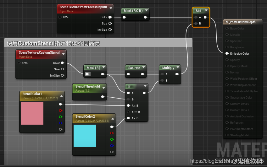Viewport: 267px width, 167px height.
Task: Click the A input pin of Add node
Action: (196, 17)
